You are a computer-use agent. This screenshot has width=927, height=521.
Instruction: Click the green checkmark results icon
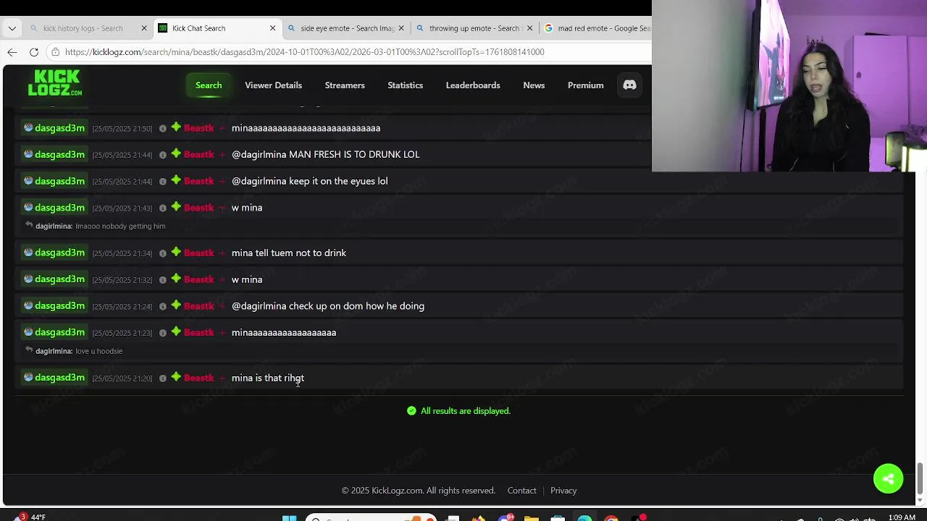tap(411, 411)
